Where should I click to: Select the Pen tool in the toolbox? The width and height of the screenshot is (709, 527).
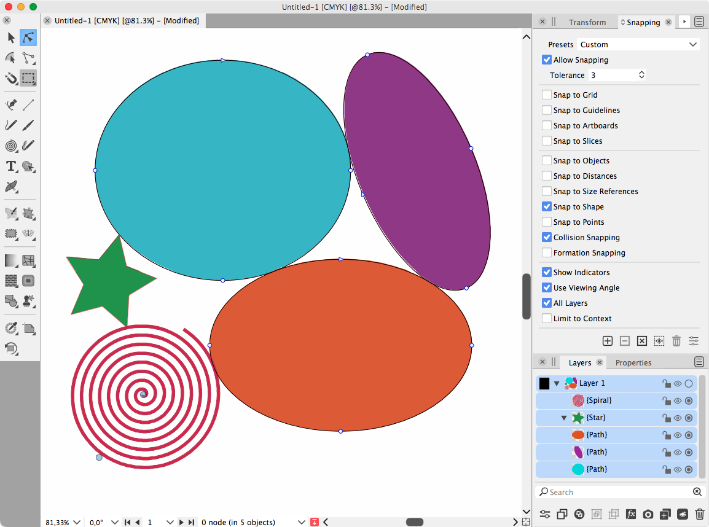pos(10,104)
